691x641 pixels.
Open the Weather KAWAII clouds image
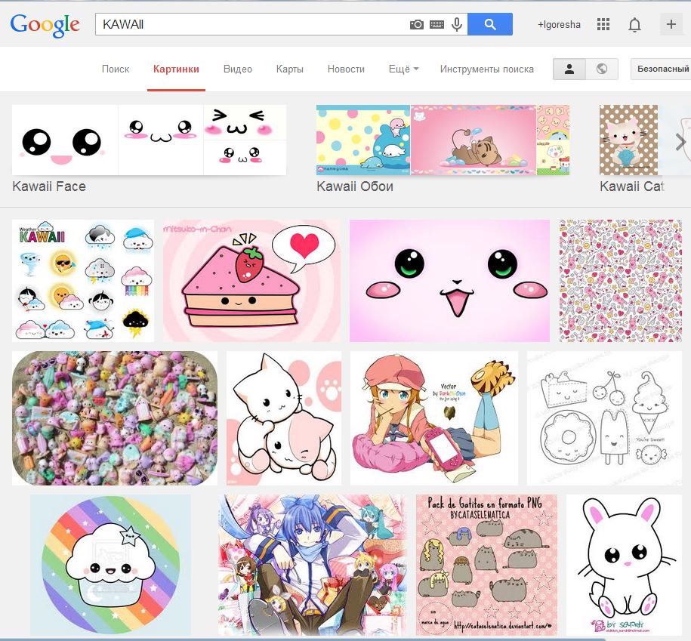tap(83, 281)
